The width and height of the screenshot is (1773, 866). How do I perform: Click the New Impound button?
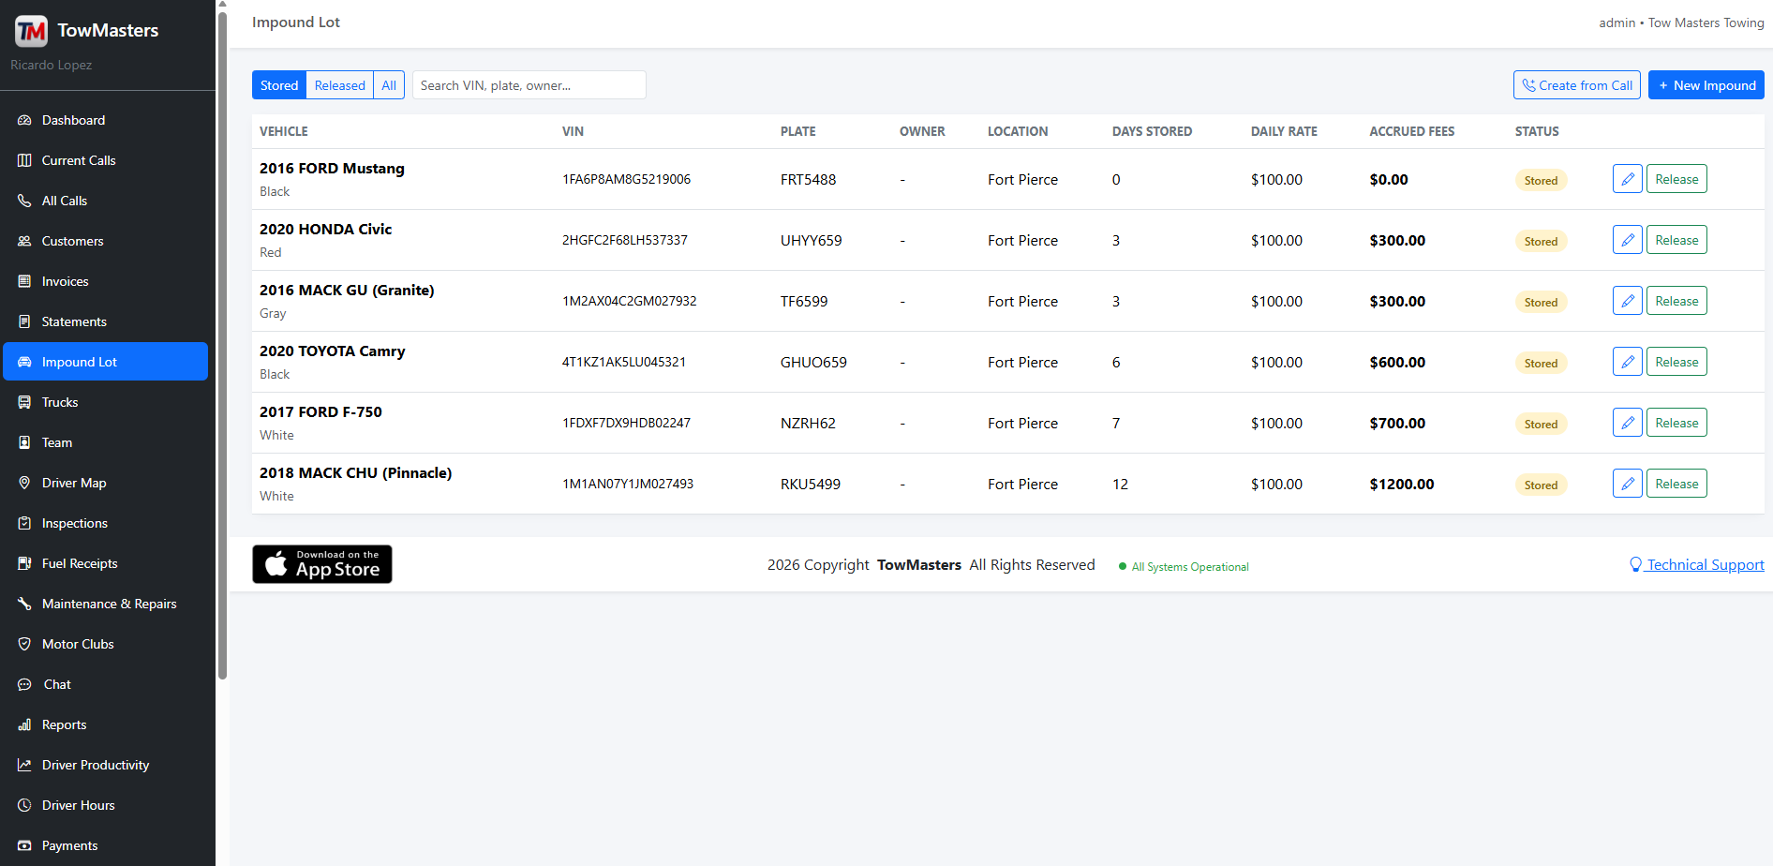click(1706, 85)
